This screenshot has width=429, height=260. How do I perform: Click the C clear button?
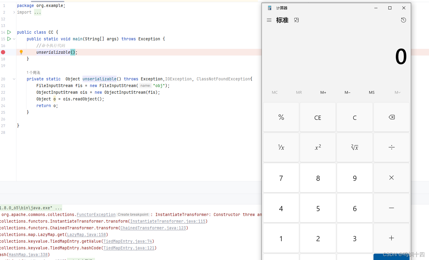click(355, 117)
